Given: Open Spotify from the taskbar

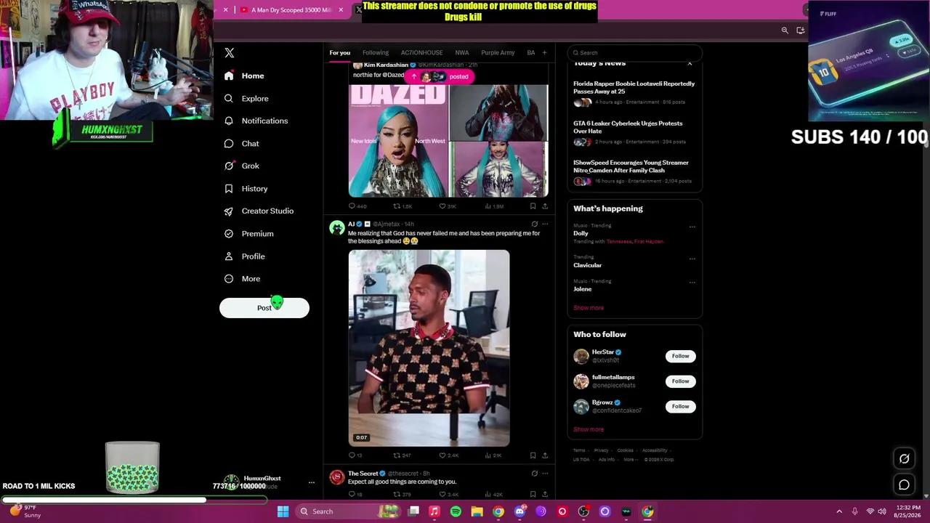Looking at the screenshot, I should 456,511.
